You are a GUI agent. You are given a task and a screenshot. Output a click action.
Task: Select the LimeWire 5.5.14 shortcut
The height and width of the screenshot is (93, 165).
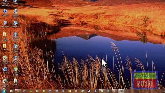[x=16, y=71]
